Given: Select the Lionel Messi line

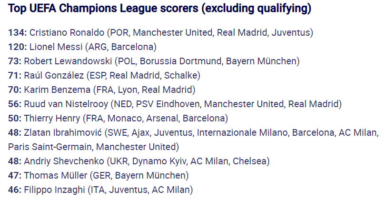Looking at the screenshot, I should tap(82, 47).
